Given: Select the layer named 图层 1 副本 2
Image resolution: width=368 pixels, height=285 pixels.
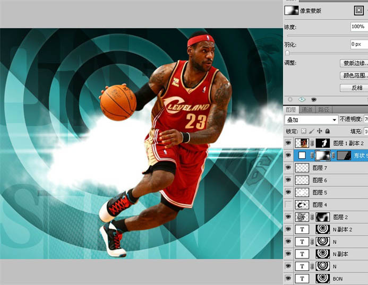Looking at the screenshot, I should [348, 143].
